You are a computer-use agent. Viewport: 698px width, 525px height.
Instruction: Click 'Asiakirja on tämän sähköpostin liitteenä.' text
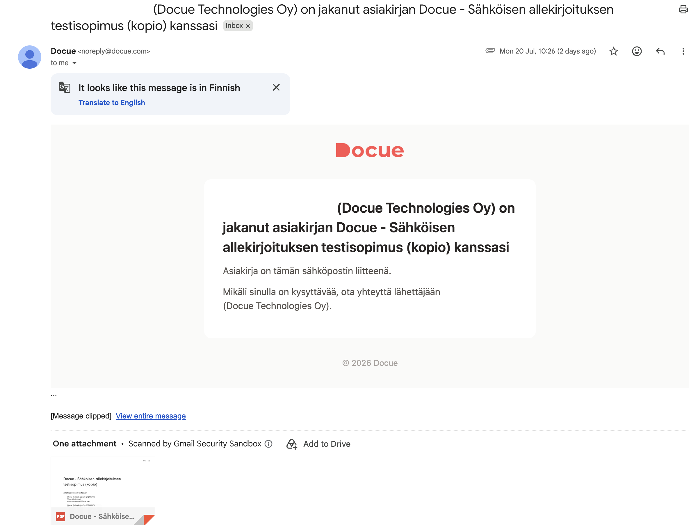pos(307,271)
